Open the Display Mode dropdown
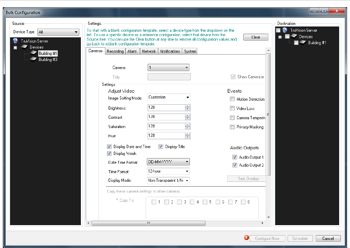Viewport: 350px width, 248px height. click(x=168, y=180)
